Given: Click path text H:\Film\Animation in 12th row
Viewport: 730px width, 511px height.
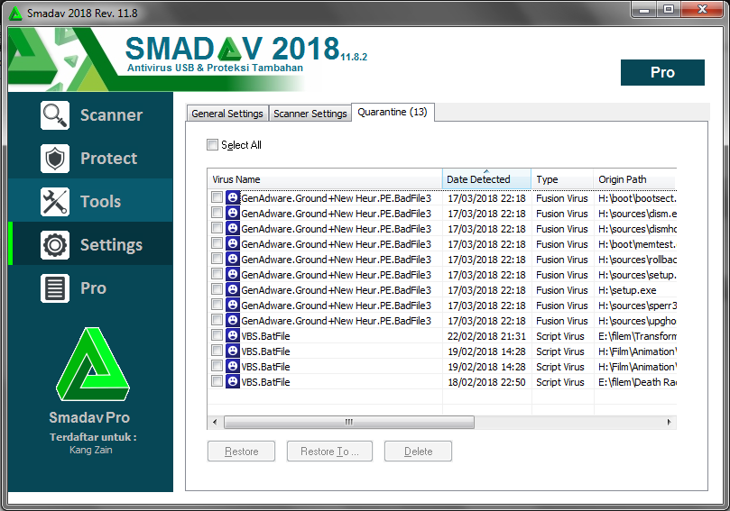Looking at the screenshot, I should [x=637, y=367].
